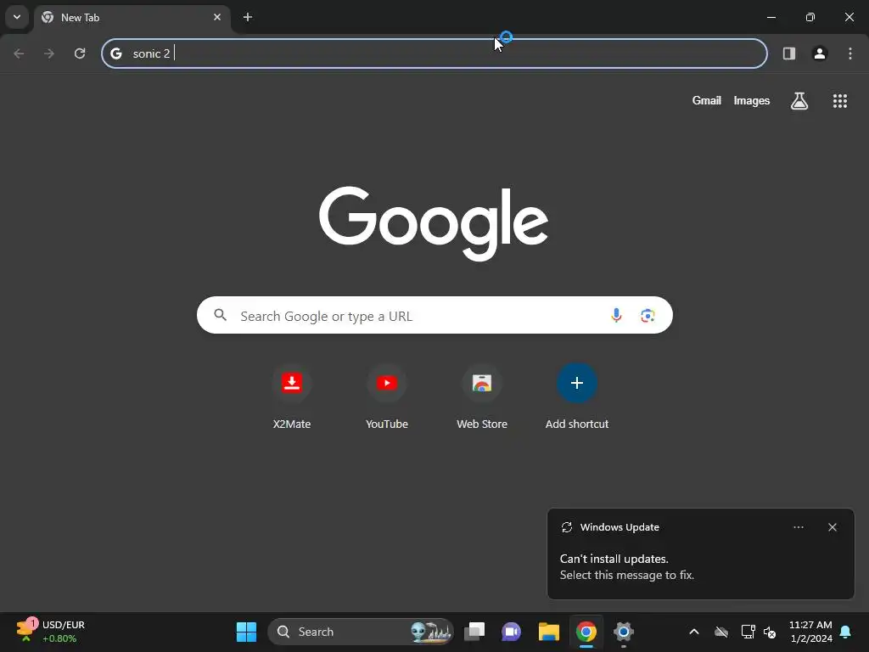The image size is (869, 652).
Task: Close the New Tab tab
Action: coord(217,17)
